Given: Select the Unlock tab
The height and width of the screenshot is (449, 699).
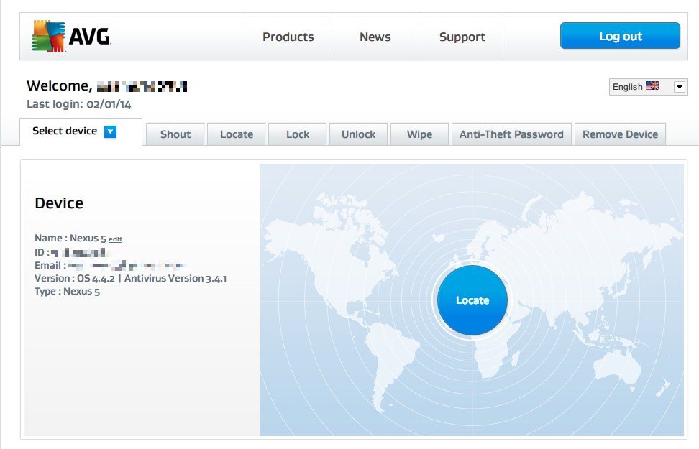Looking at the screenshot, I should pyautogui.click(x=358, y=134).
